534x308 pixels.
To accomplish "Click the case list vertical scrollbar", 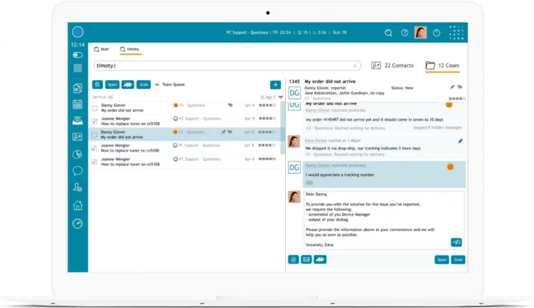I will [282, 127].
